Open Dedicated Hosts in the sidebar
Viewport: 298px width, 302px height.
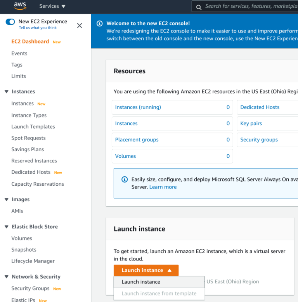31,172
